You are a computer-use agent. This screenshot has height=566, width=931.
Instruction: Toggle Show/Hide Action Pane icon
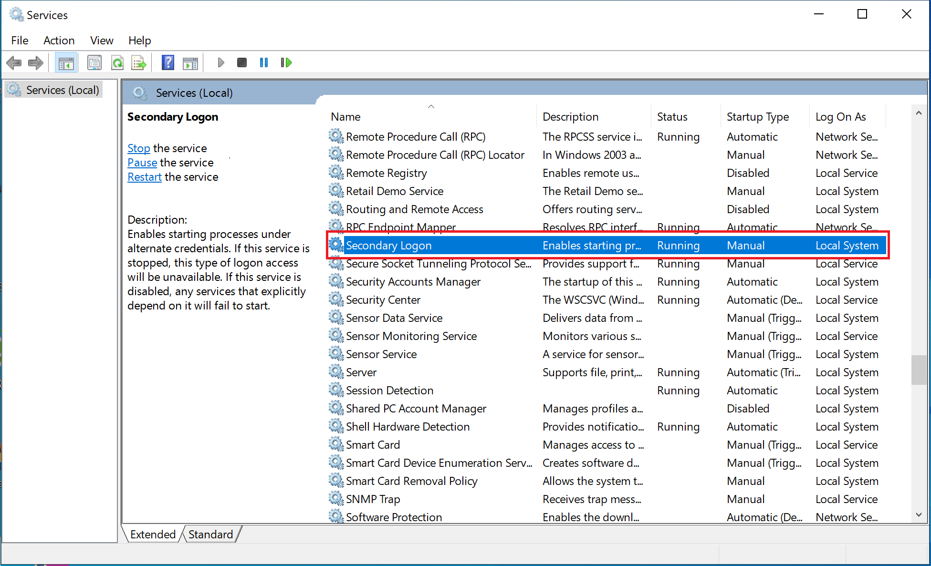pyautogui.click(x=190, y=62)
